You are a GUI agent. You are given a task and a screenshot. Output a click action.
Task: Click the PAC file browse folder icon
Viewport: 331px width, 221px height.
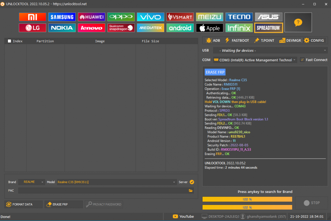tap(190, 190)
